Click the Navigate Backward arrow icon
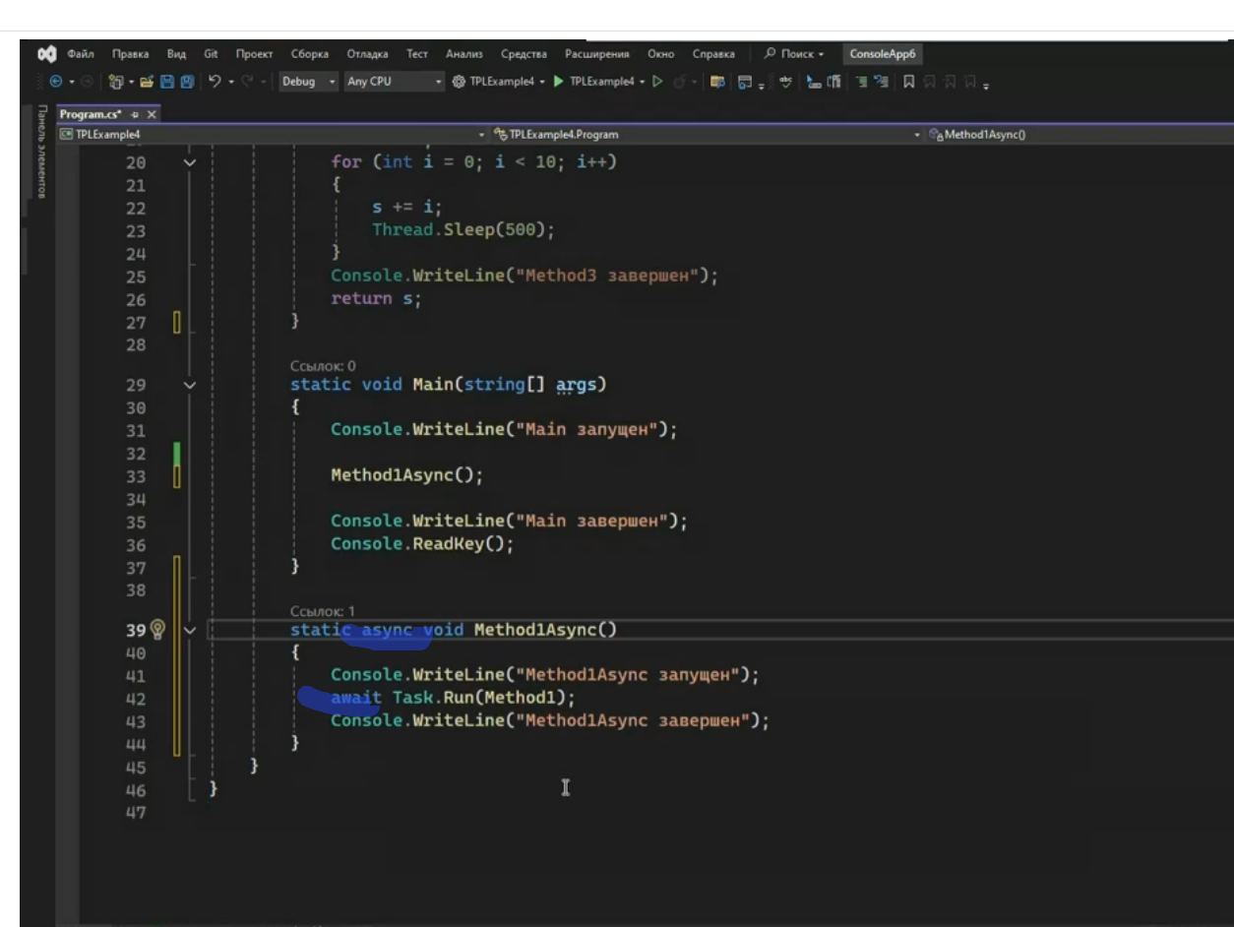 coord(56,82)
